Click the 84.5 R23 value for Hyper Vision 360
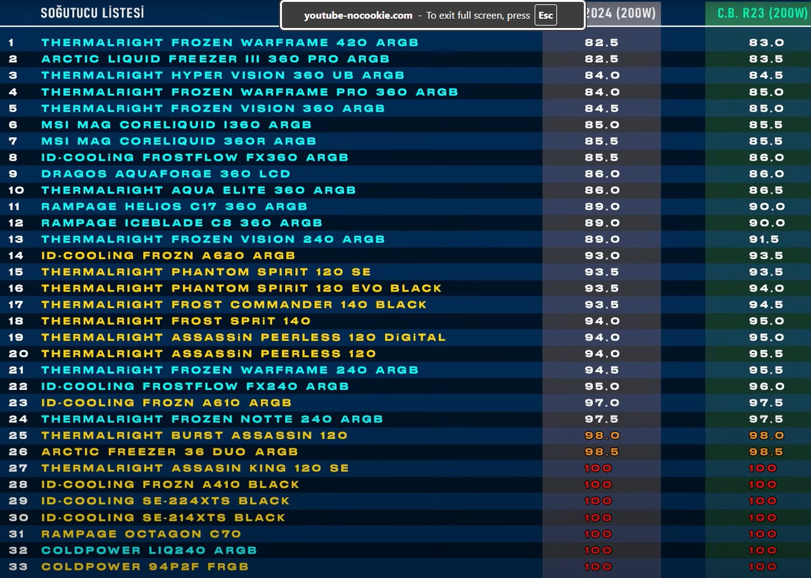 tap(766, 75)
